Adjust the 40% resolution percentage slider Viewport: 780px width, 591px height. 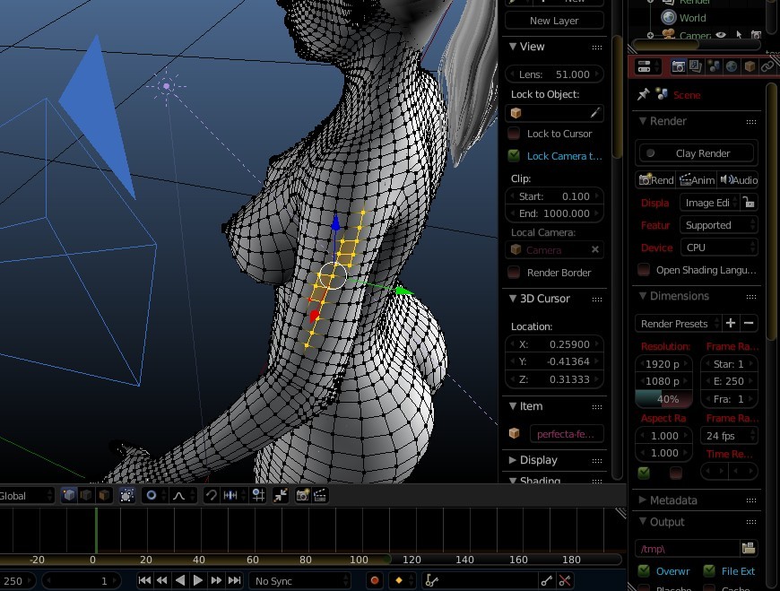pos(663,399)
